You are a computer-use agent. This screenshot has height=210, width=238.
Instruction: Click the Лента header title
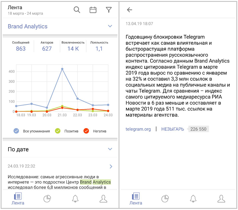15,7
